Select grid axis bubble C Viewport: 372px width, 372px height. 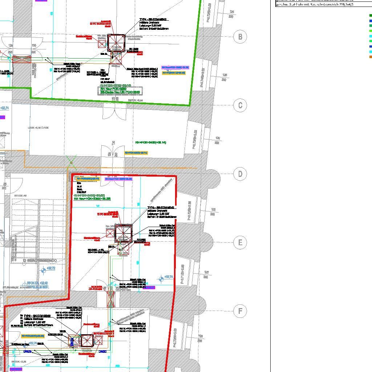pyautogui.click(x=240, y=105)
